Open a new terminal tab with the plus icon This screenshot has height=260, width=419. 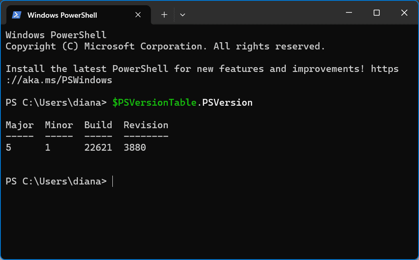tap(164, 14)
